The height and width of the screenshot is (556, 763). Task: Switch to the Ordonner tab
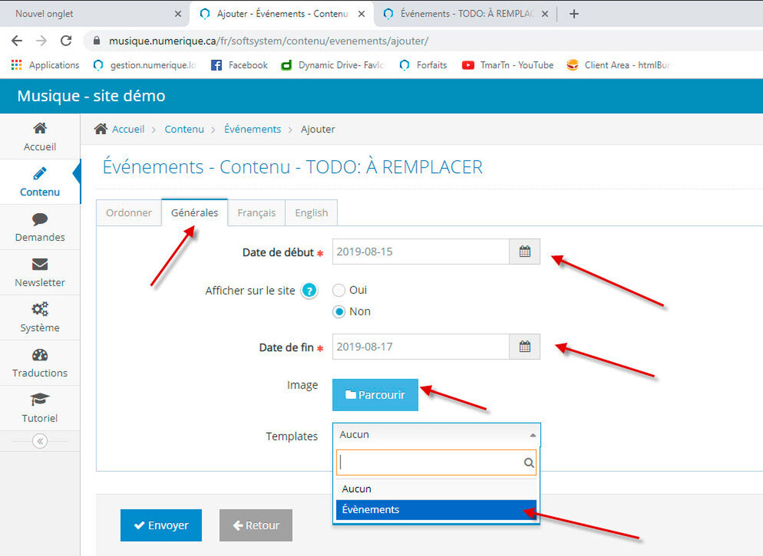[129, 213]
